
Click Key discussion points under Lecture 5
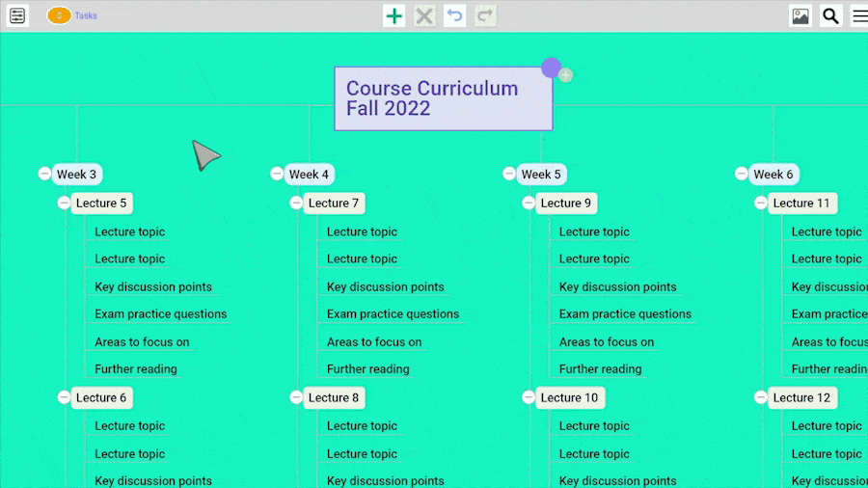pyautogui.click(x=153, y=286)
